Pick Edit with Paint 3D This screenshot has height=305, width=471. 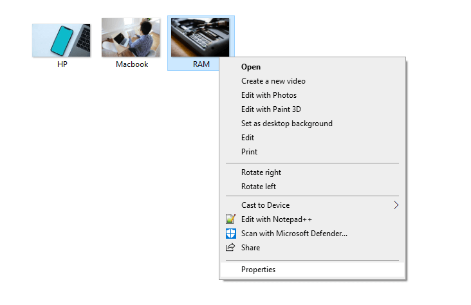(313, 109)
